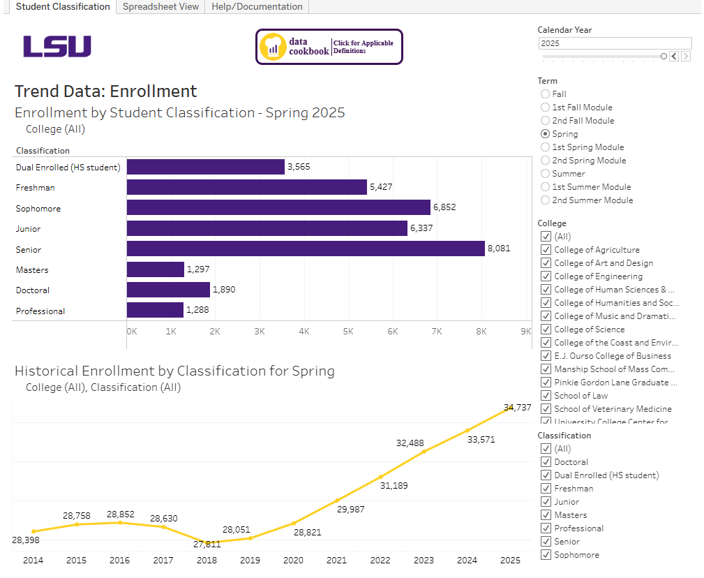Select the Summer term option
The height and width of the screenshot is (578, 704).
click(544, 173)
